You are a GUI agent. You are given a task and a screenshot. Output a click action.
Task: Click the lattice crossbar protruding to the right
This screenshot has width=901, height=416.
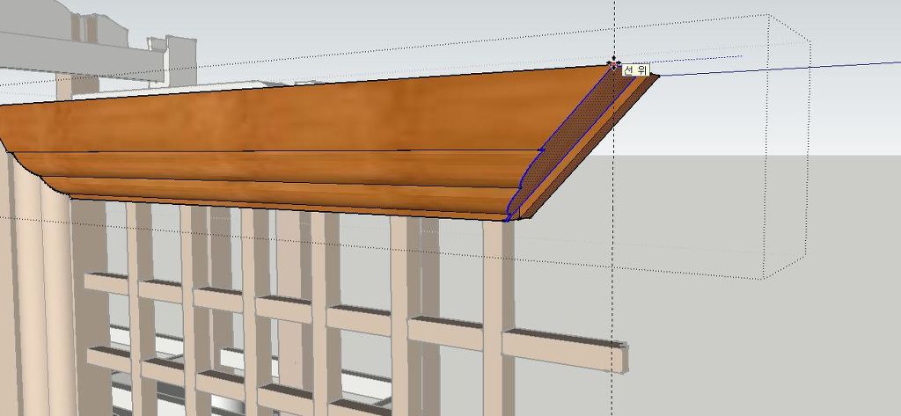[564, 349]
